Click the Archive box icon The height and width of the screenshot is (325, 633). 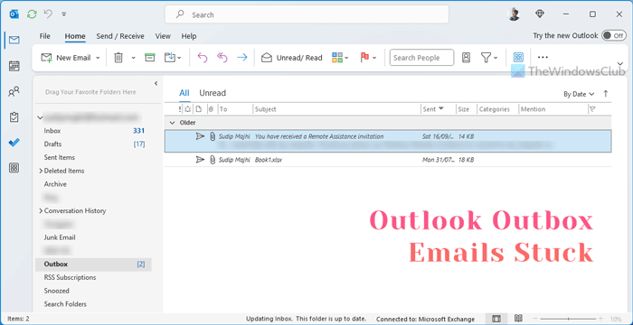coord(150,58)
